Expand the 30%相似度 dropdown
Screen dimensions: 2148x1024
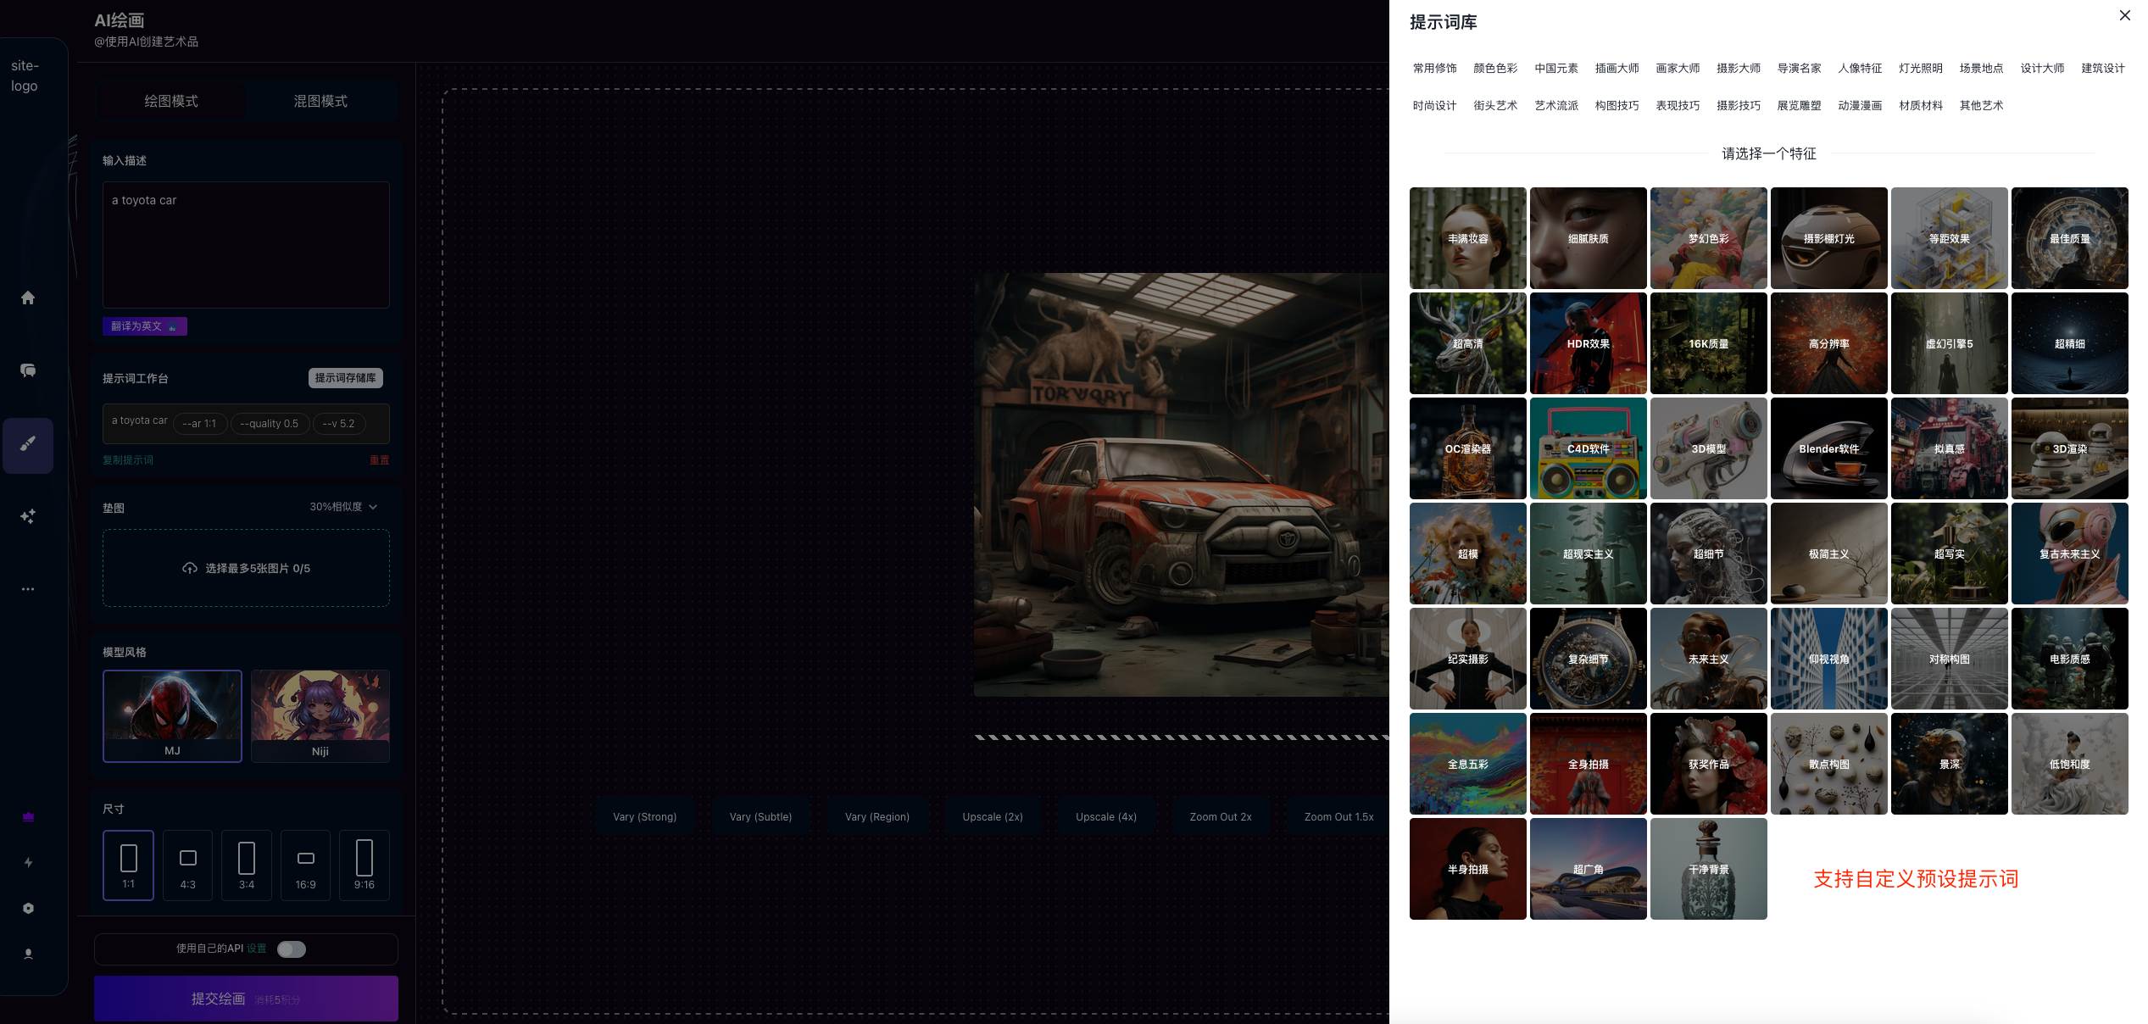[343, 507]
